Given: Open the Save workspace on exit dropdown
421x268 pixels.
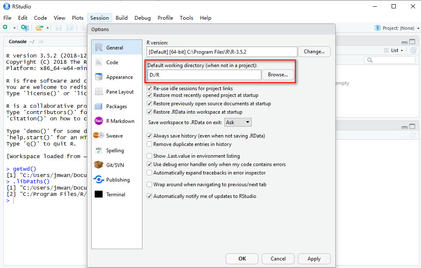Looking at the screenshot, I should (238, 122).
